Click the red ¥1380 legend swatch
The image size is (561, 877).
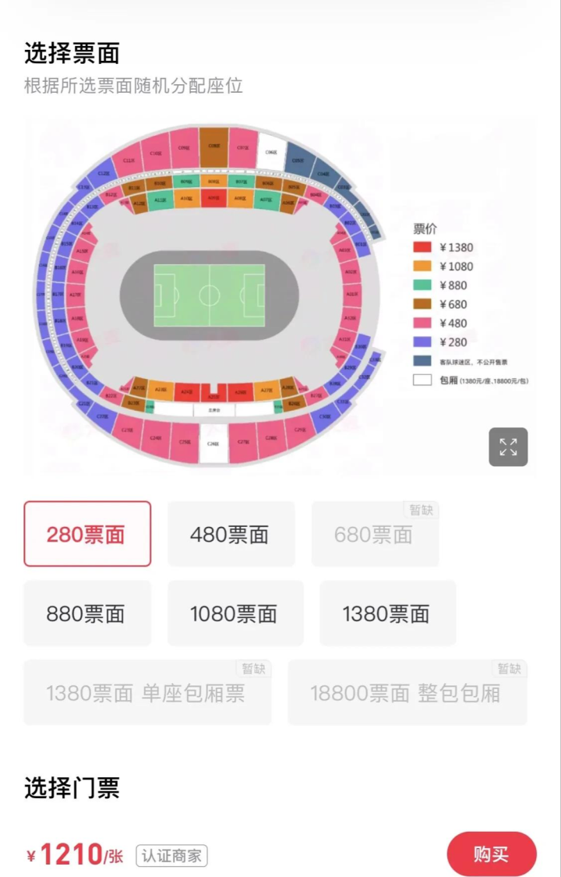(x=422, y=248)
